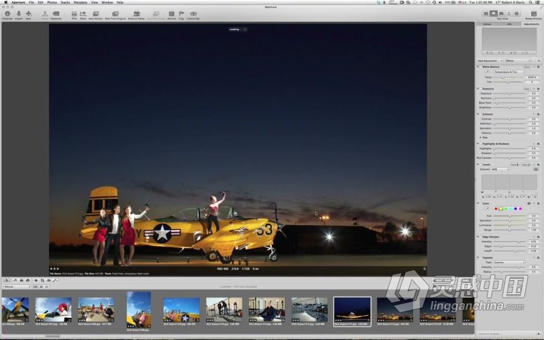Viewport: 544px width, 340px height.
Task: Click the Browser icon in top-right toolbar
Action: [534, 14]
